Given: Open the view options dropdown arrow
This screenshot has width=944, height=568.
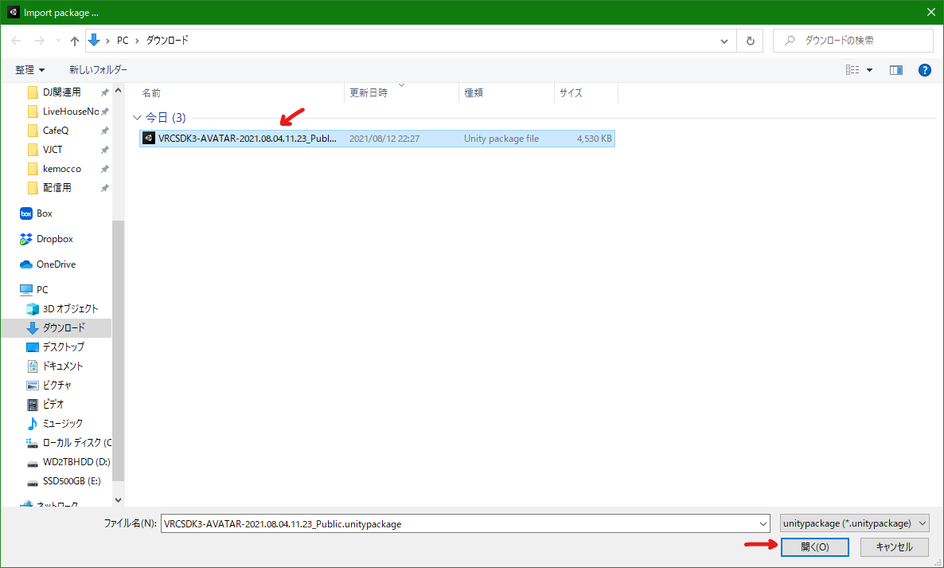Looking at the screenshot, I should tap(869, 70).
